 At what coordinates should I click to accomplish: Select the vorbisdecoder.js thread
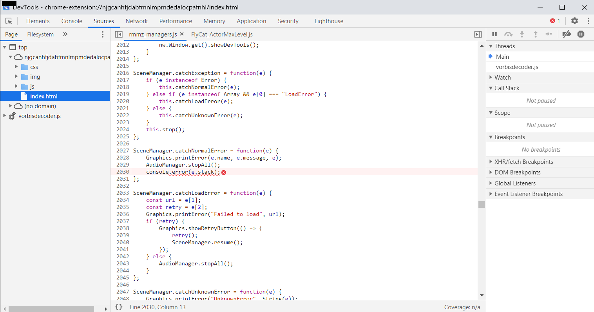coord(540,67)
